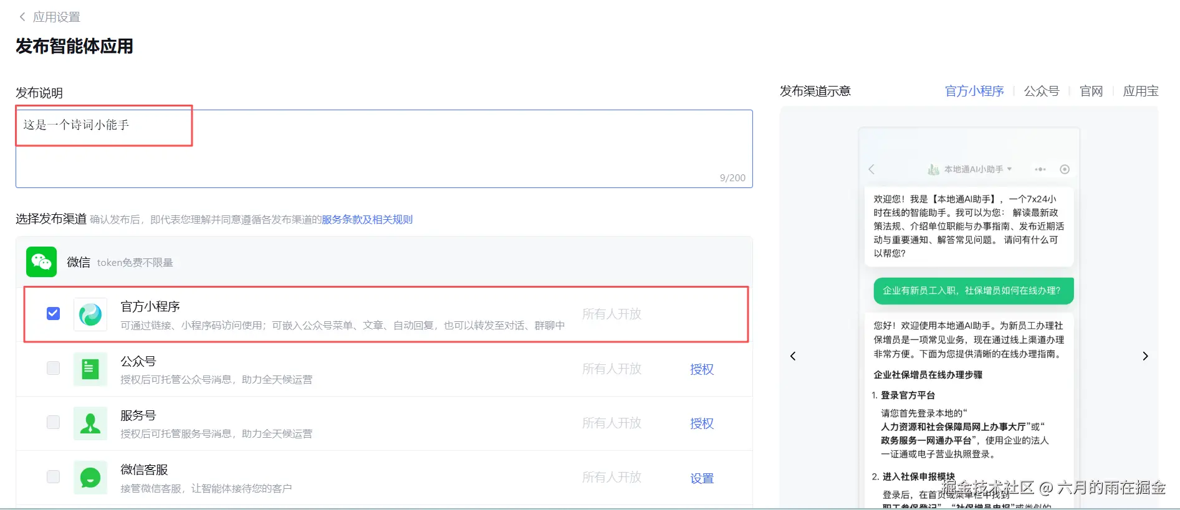Switch to 公众号 preview tab
Image resolution: width=1180 pixels, height=510 pixels.
(1042, 91)
